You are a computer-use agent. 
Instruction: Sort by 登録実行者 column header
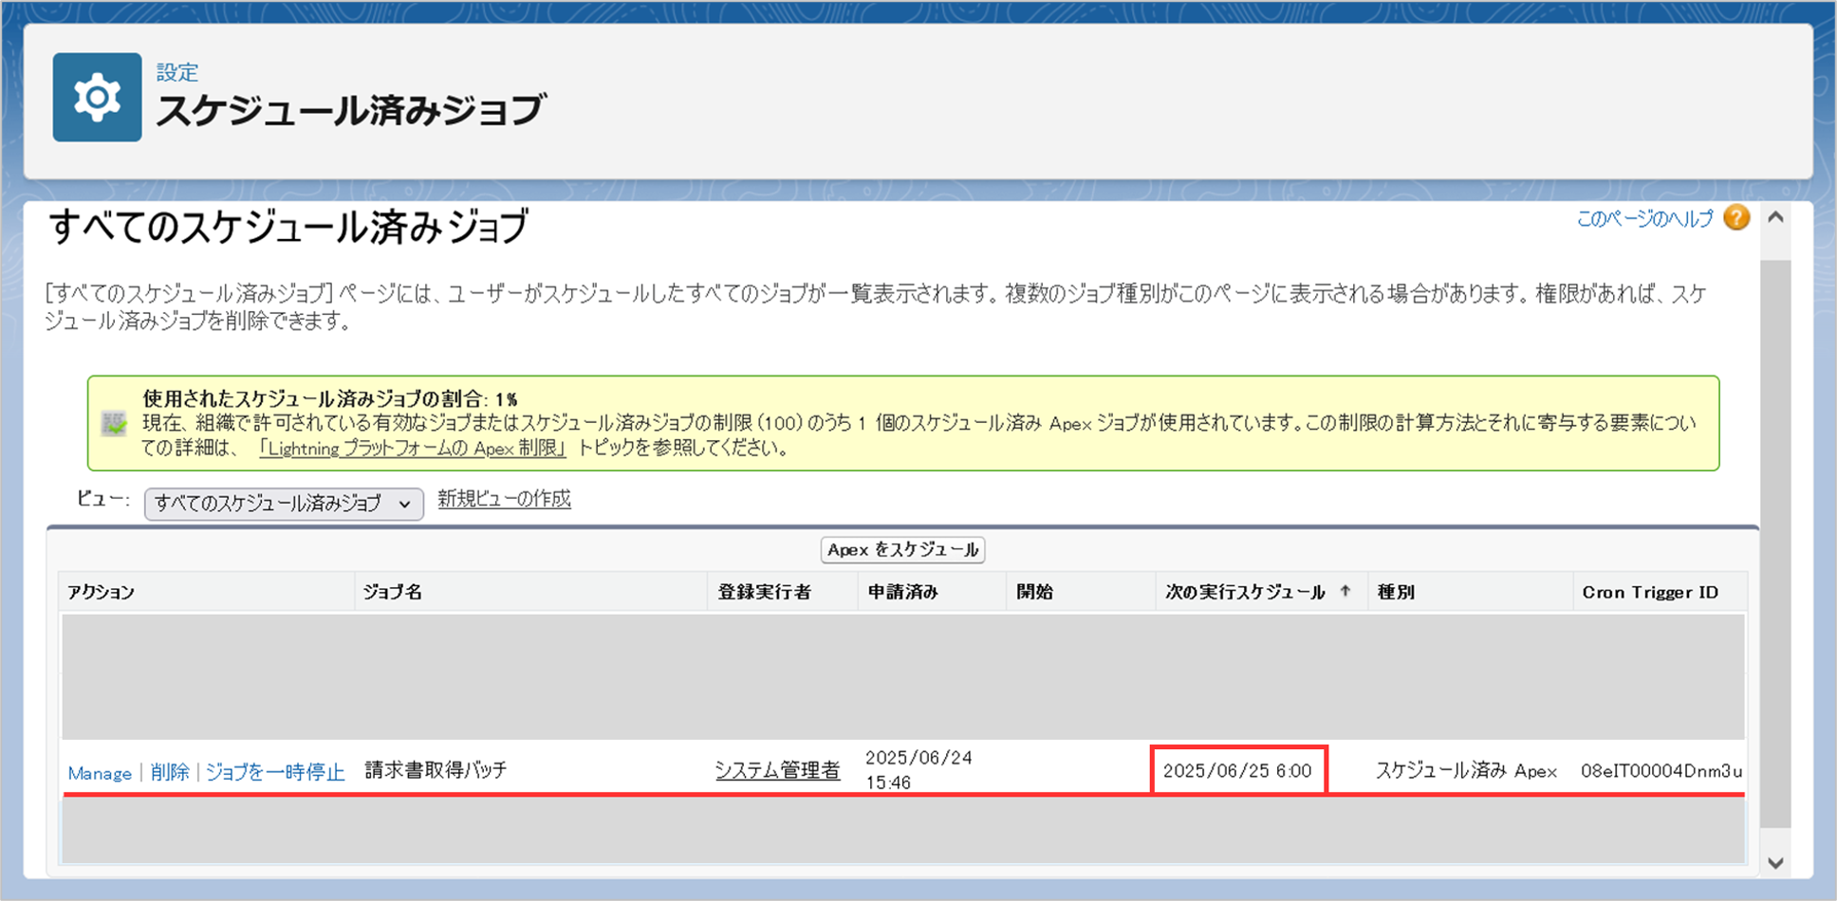(764, 592)
